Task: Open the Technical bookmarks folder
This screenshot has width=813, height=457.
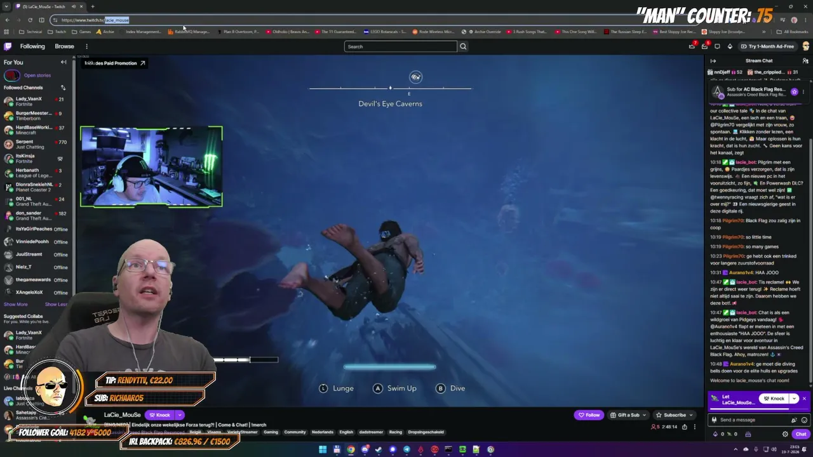Action: [30, 32]
